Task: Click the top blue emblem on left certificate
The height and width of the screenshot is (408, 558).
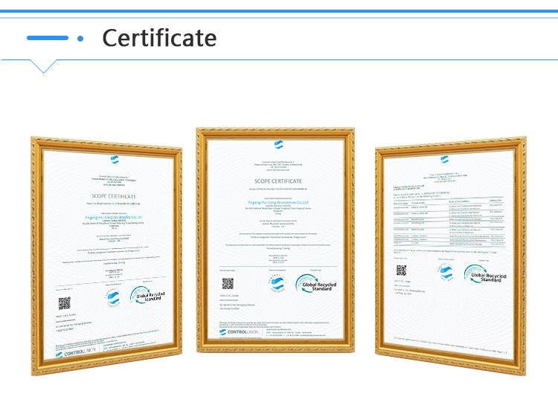Action: coord(115,160)
